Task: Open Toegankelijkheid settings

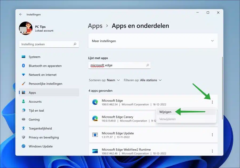Action: point(49,128)
